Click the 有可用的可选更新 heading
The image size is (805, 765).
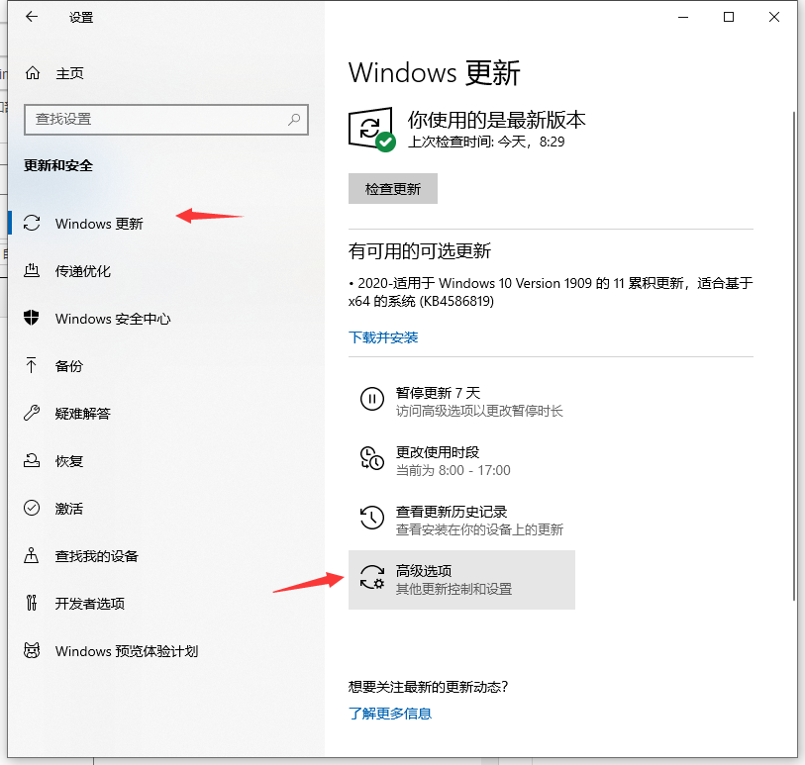click(x=420, y=251)
